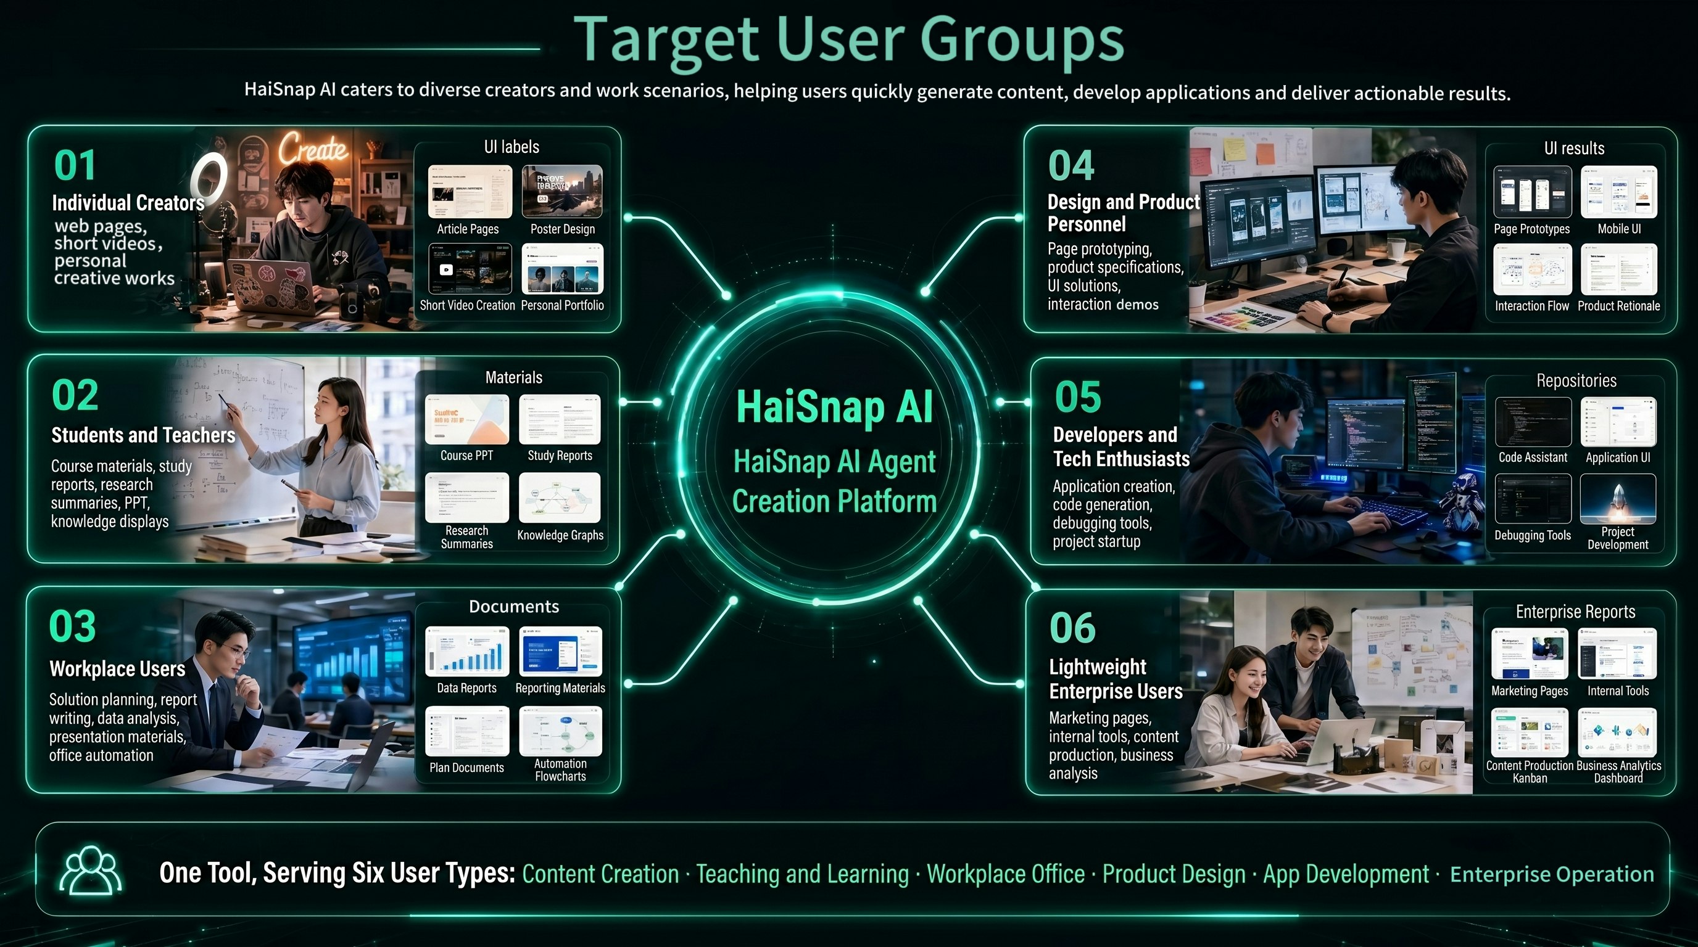
Task: Click App Development in bottom banner
Action: (1346, 874)
